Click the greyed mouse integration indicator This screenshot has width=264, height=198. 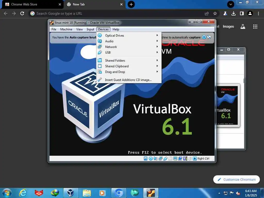(x=190, y=159)
